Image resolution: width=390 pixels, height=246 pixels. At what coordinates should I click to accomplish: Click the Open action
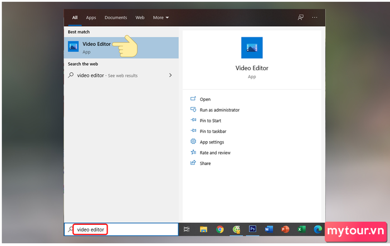pyautogui.click(x=205, y=99)
